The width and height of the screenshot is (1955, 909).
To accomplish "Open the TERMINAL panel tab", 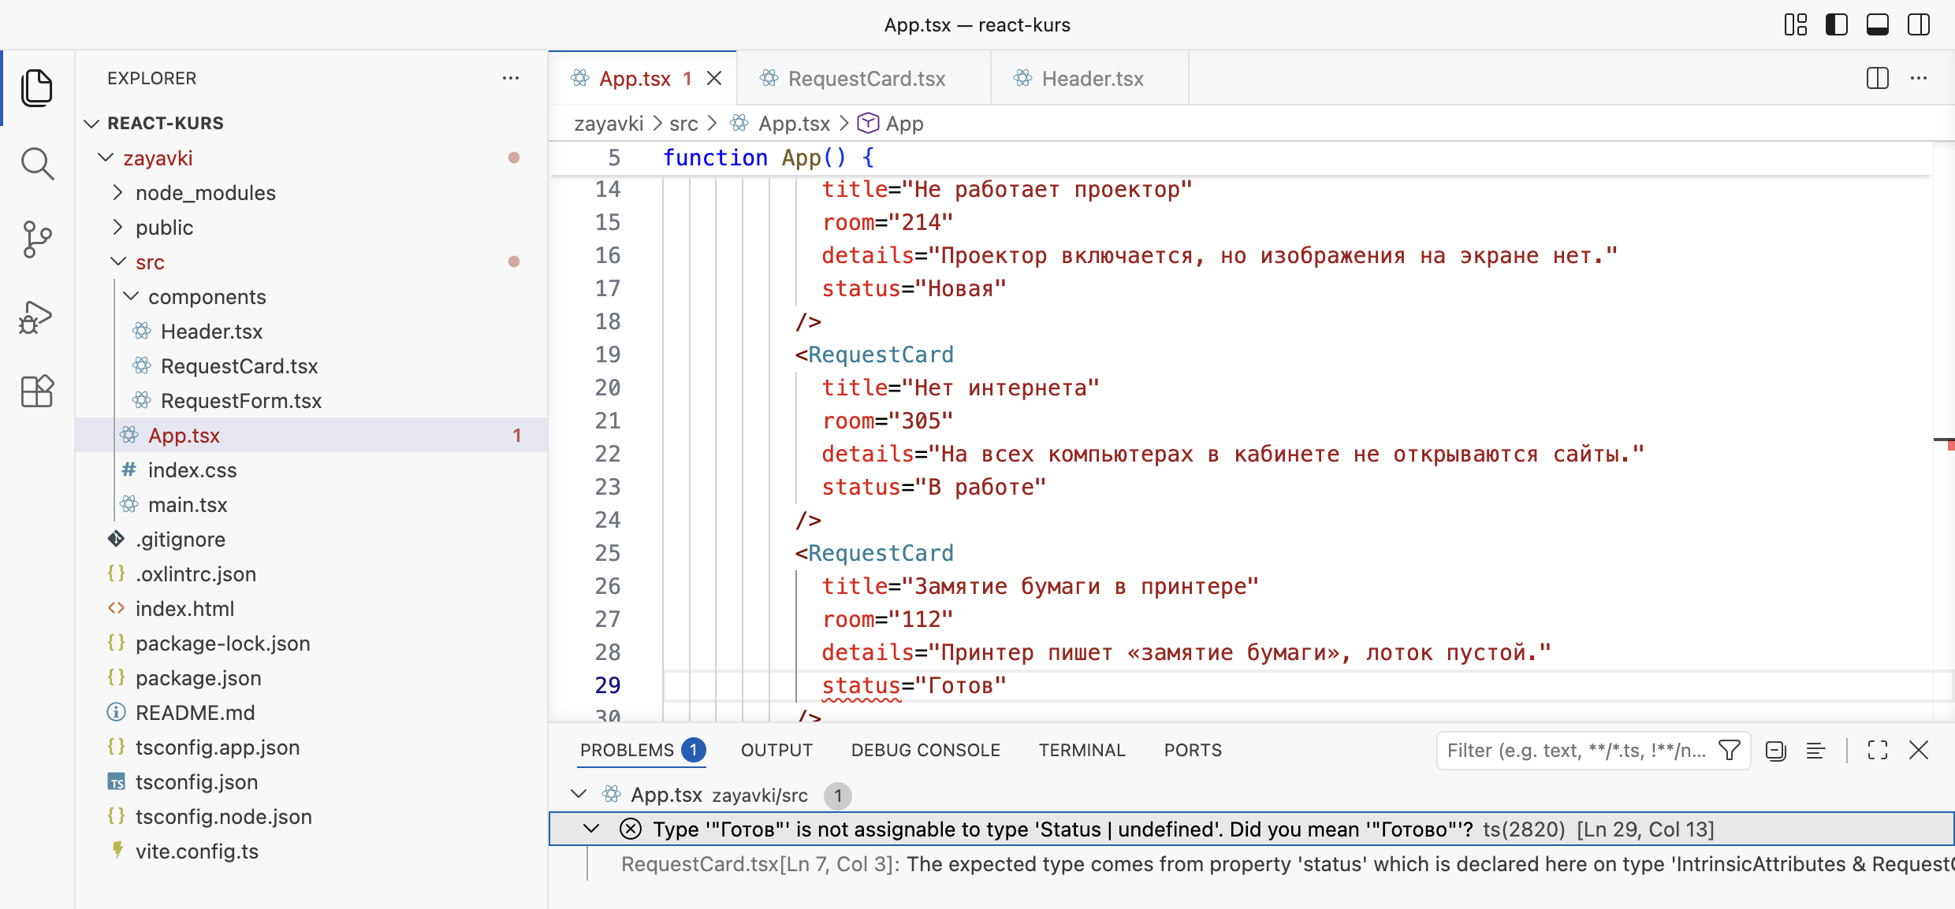I will click(1082, 750).
